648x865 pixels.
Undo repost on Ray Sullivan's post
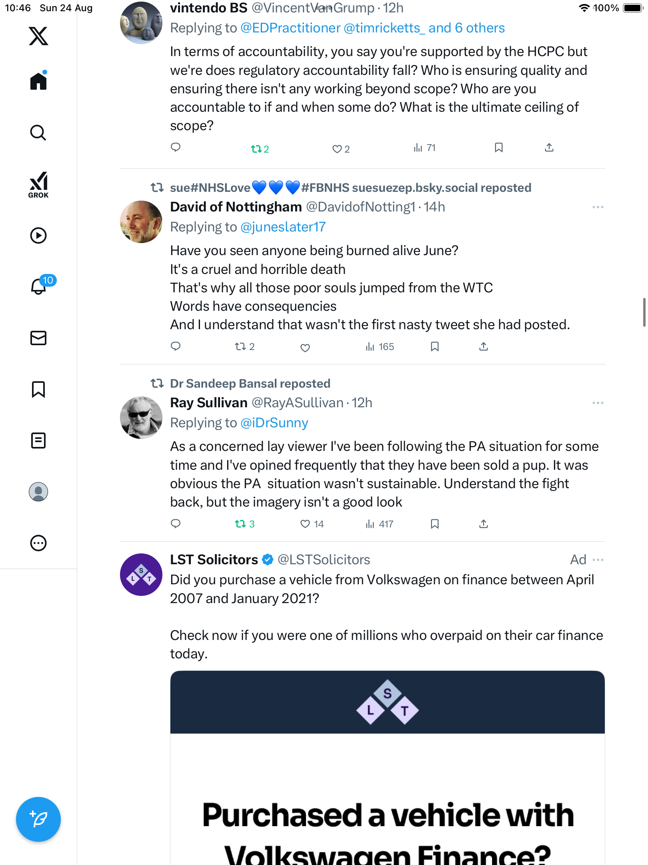(240, 524)
